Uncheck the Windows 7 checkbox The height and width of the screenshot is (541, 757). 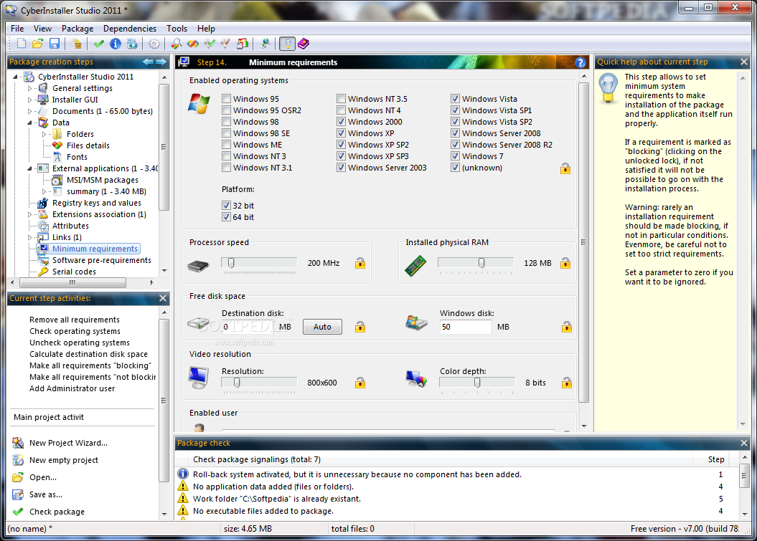455,156
